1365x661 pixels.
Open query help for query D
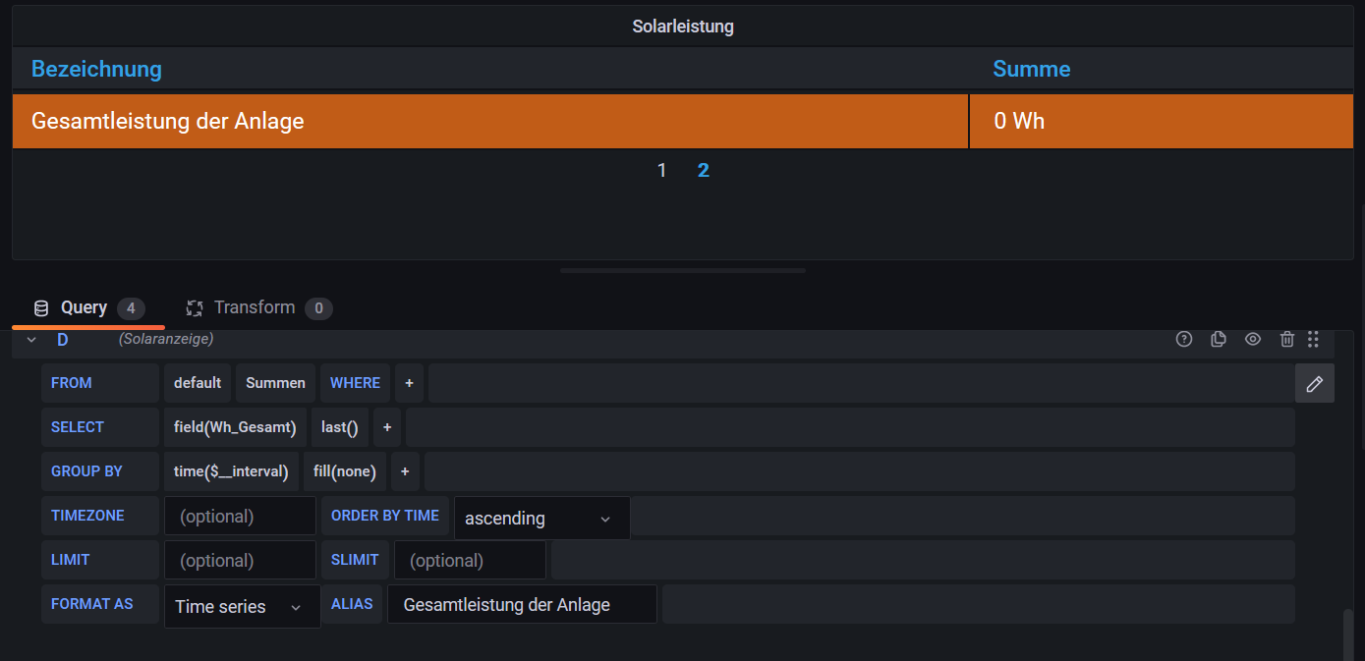point(1184,339)
